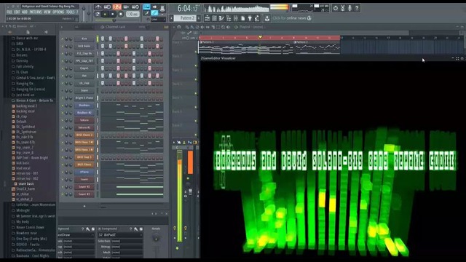Mute the Snare channel LED
This screenshot has height=262, width=466.
62,90
